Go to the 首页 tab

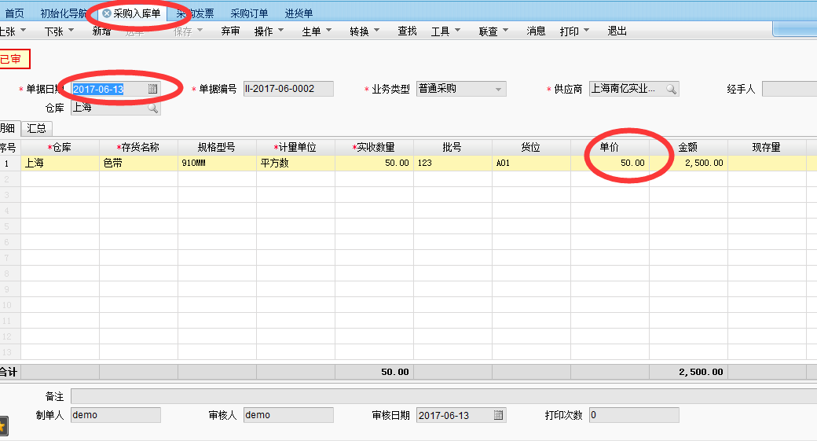coord(14,13)
